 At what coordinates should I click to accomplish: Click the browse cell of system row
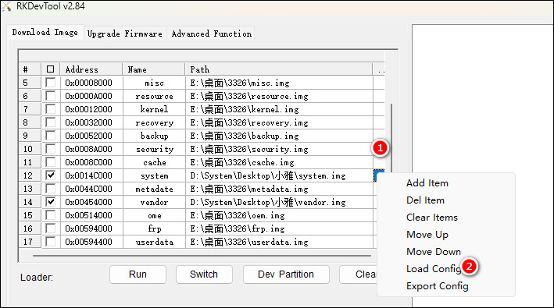pyautogui.click(x=378, y=175)
